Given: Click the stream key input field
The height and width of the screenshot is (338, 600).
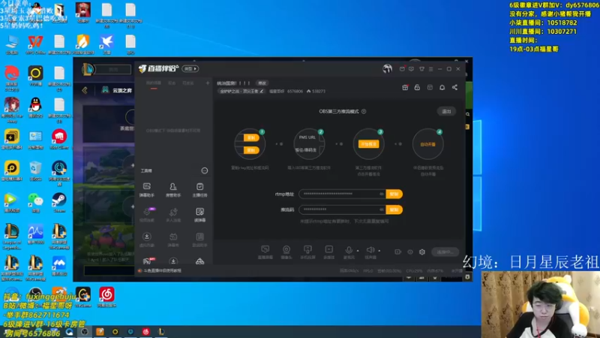Looking at the screenshot, I should 342,210.
